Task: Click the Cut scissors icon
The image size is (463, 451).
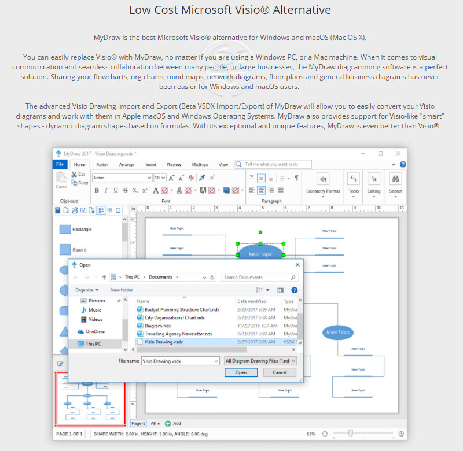Action: tap(74, 174)
